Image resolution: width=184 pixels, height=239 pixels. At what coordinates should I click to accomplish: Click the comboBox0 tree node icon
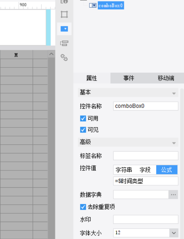(93, 5)
